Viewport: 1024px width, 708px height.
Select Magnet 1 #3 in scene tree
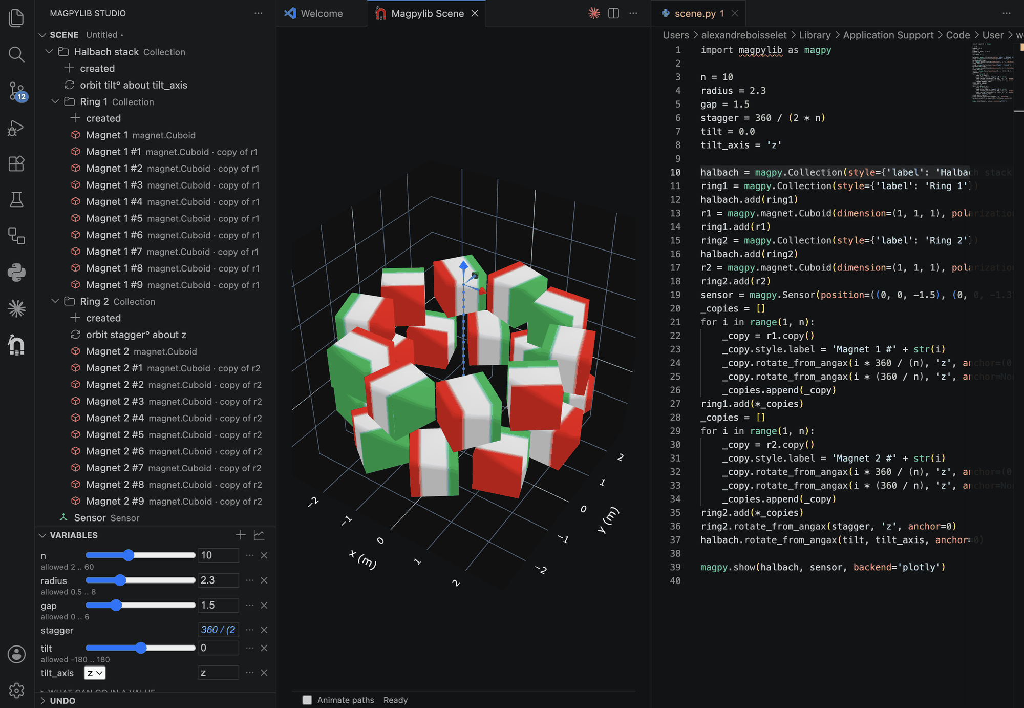(156, 185)
